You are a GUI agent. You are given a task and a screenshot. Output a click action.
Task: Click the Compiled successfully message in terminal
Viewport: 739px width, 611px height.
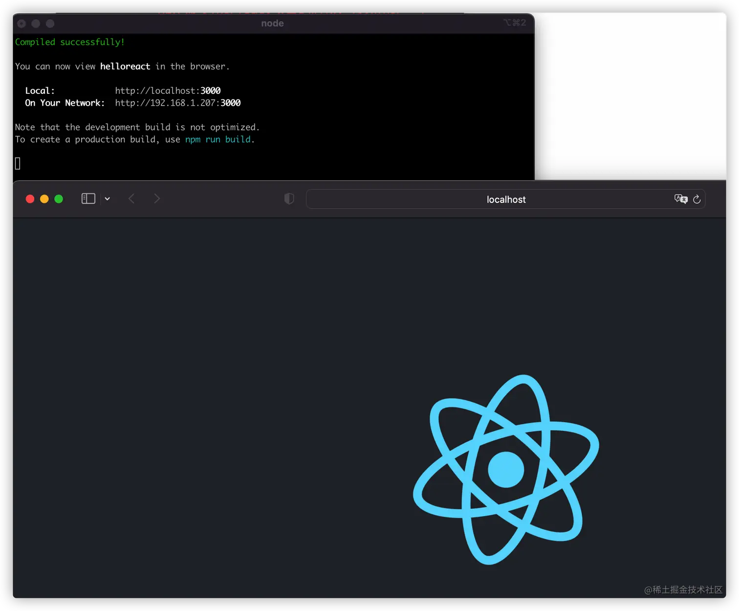69,42
